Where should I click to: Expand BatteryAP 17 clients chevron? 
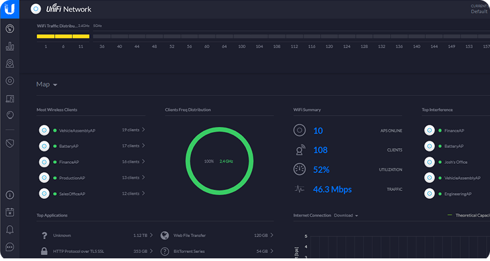coord(143,145)
